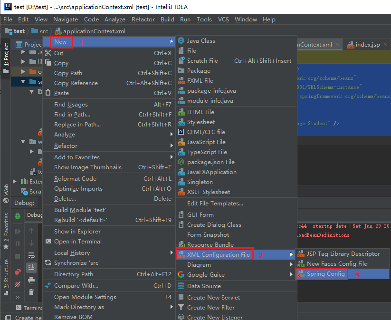Click the File icon in New submenu
The height and width of the screenshot is (320, 391).
pyautogui.click(x=181, y=51)
